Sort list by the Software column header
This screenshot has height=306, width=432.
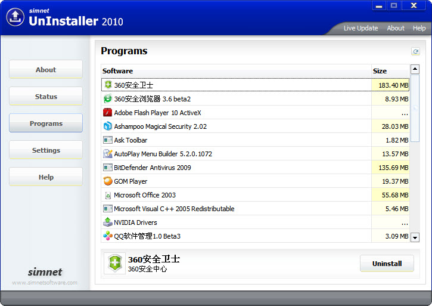pos(236,71)
